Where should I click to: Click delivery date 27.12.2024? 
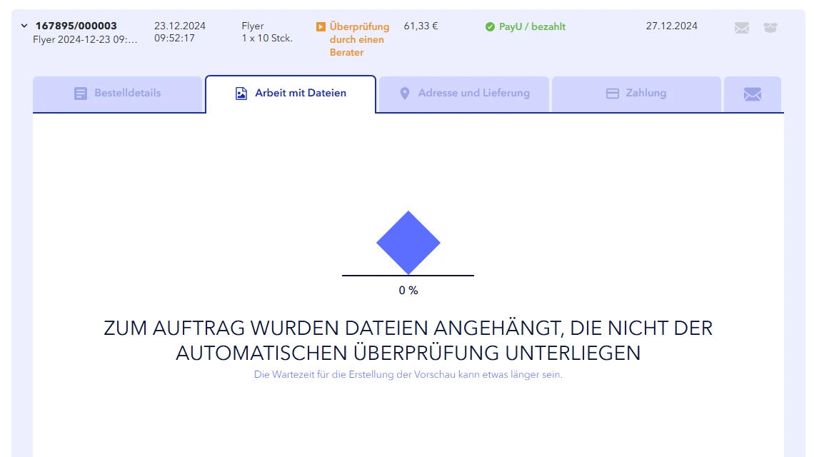click(672, 26)
